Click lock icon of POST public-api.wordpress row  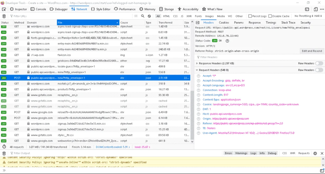(x=28, y=78)
